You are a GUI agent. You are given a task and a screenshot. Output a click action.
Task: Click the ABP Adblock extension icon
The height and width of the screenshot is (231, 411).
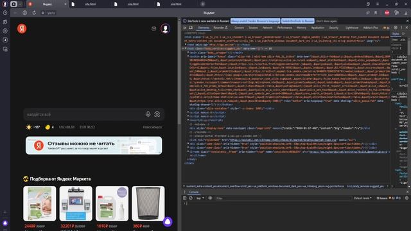point(387,13)
